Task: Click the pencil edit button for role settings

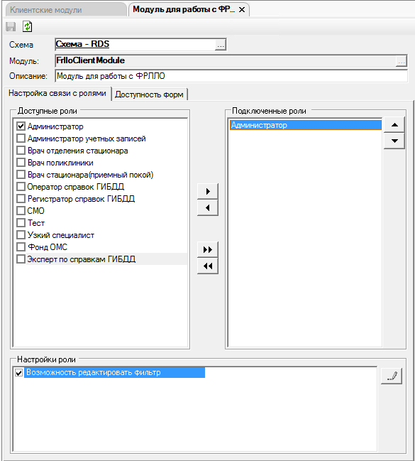Action: point(392,376)
